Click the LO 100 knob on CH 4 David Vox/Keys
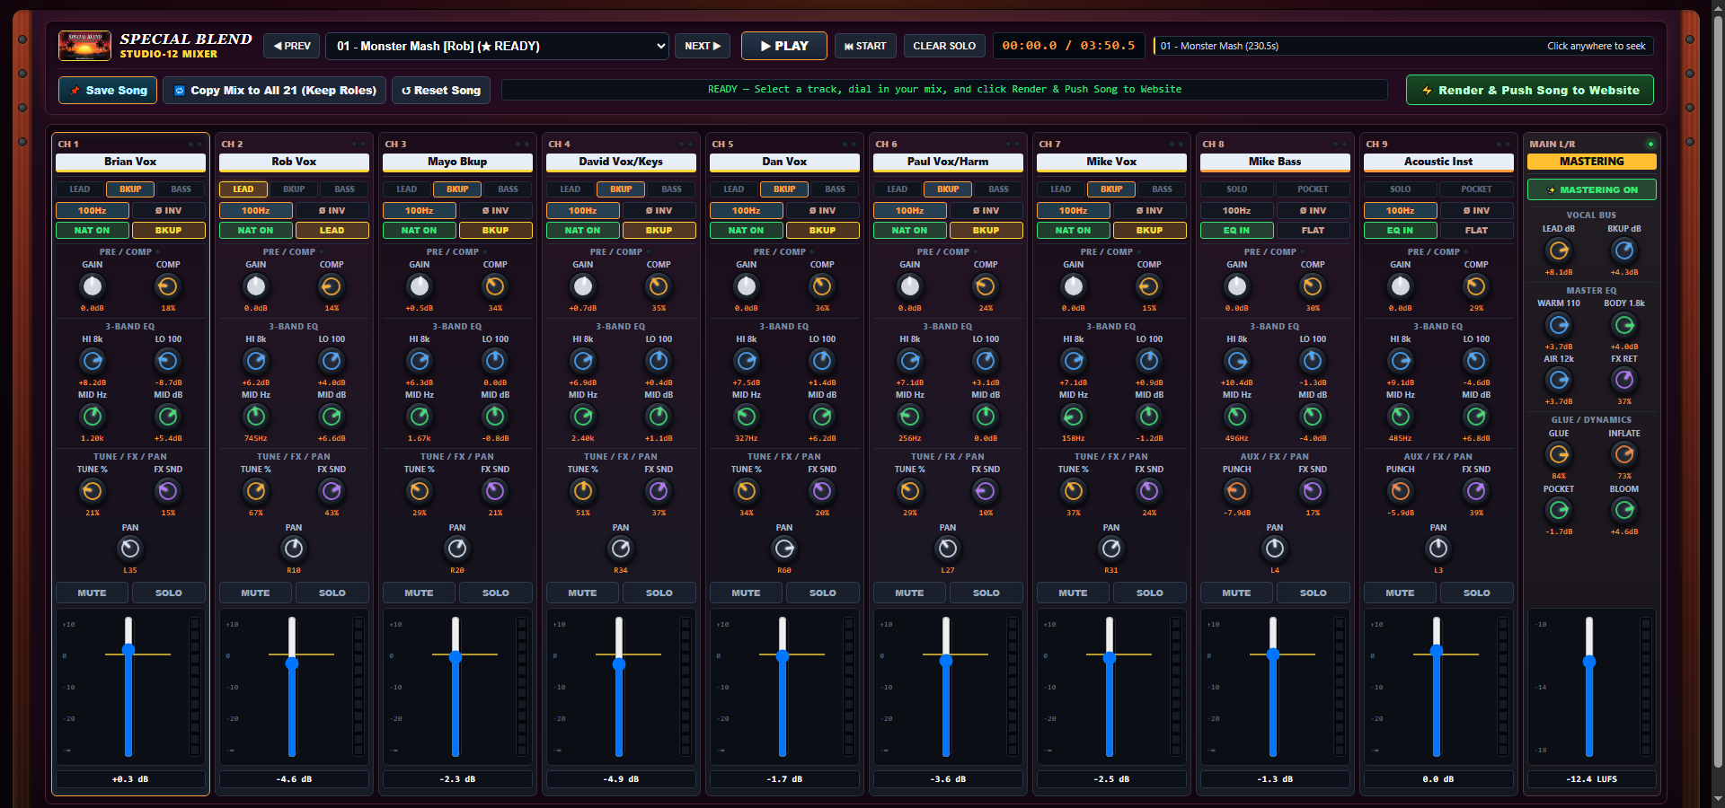 659,361
